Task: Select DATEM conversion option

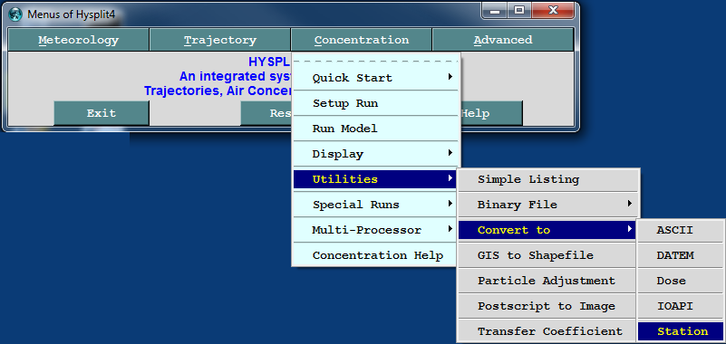Action: [681, 255]
